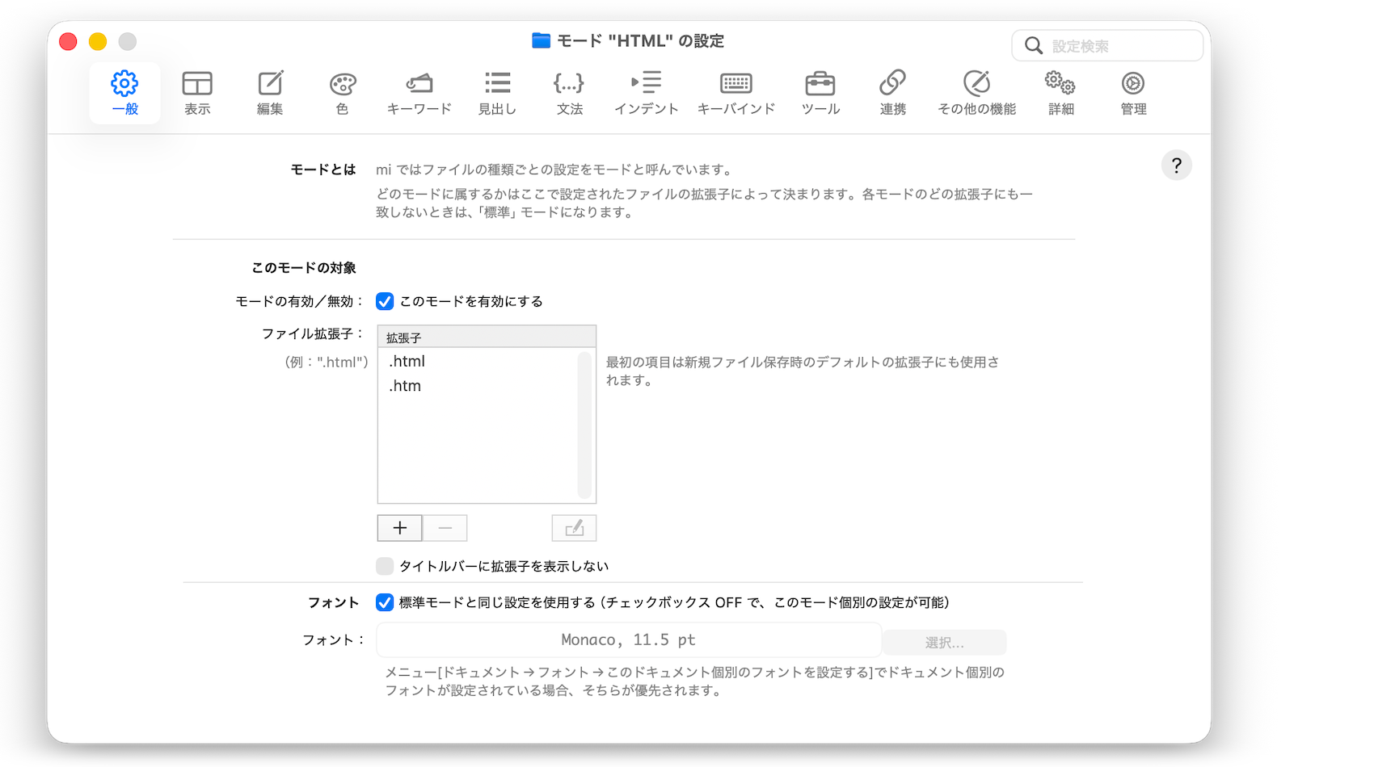Enable タイトルバーに拡張子を表示しない checkbox
The image size is (1374, 767).
(x=385, y=566)
